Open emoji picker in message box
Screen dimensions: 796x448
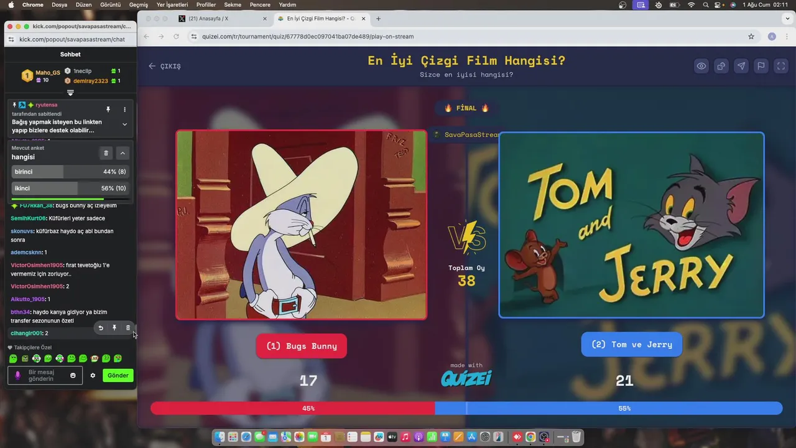tap(73, 375)
